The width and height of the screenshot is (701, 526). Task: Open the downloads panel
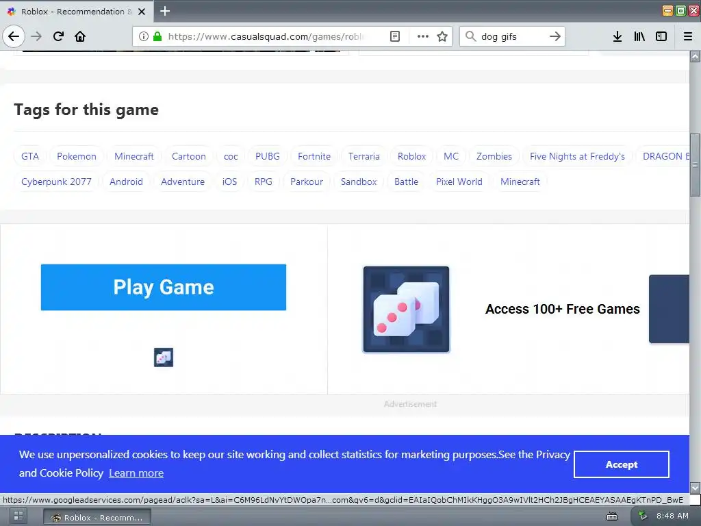[x=617, y=36]
